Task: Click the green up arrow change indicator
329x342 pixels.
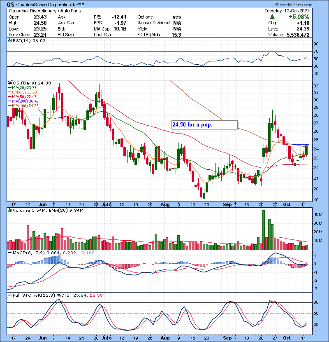Action: [272, 17]
